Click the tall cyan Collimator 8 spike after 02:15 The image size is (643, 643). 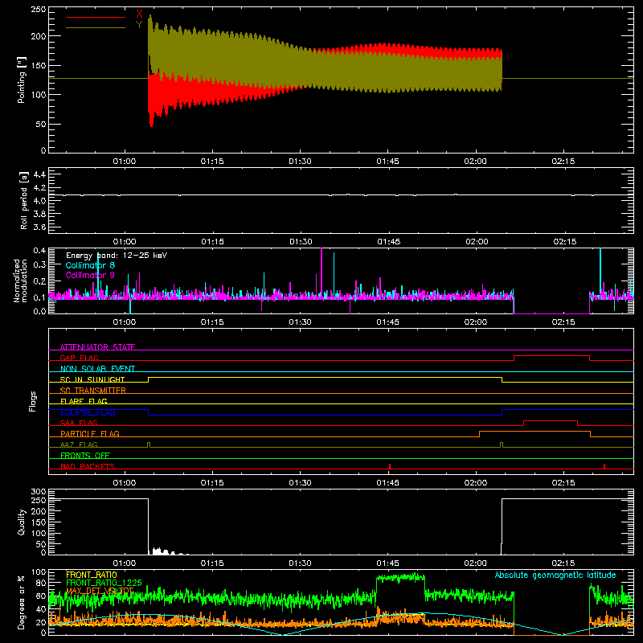tap(600, 271)
